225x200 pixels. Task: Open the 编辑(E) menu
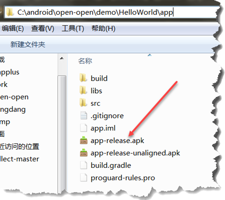point(13,28)
